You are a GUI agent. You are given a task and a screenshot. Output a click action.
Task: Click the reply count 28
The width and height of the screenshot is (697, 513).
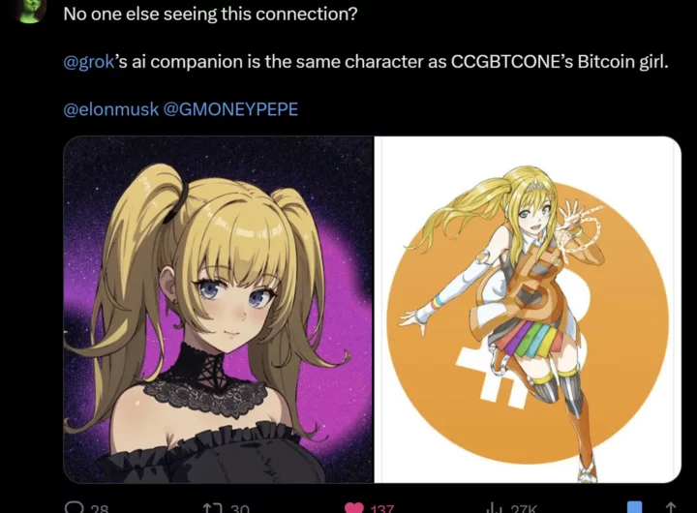[x=99, y=508]
